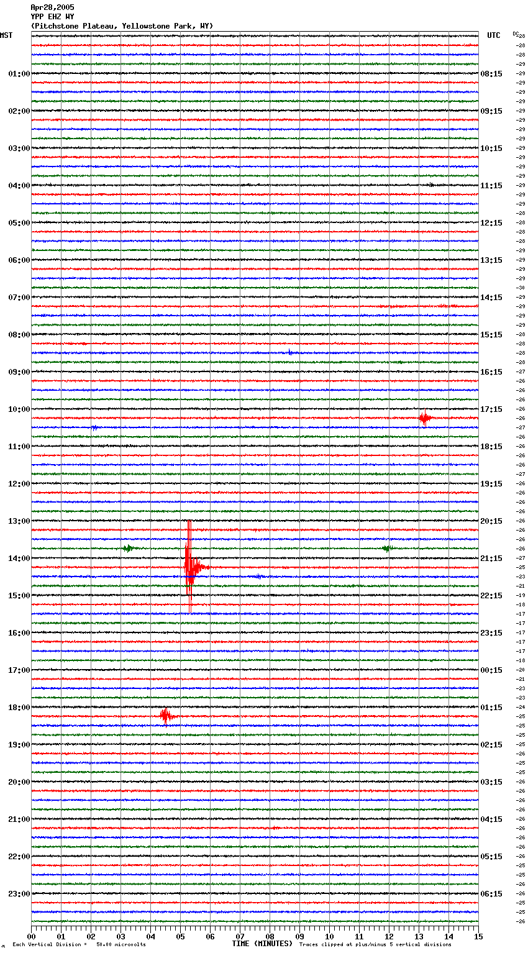Click the 08:00 MST time label

[x=19, y=335]
